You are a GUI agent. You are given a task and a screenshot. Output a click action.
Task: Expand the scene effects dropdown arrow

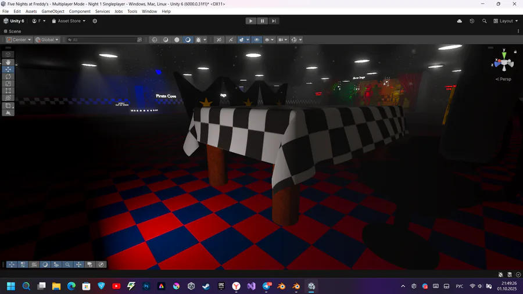coord(248,40)
